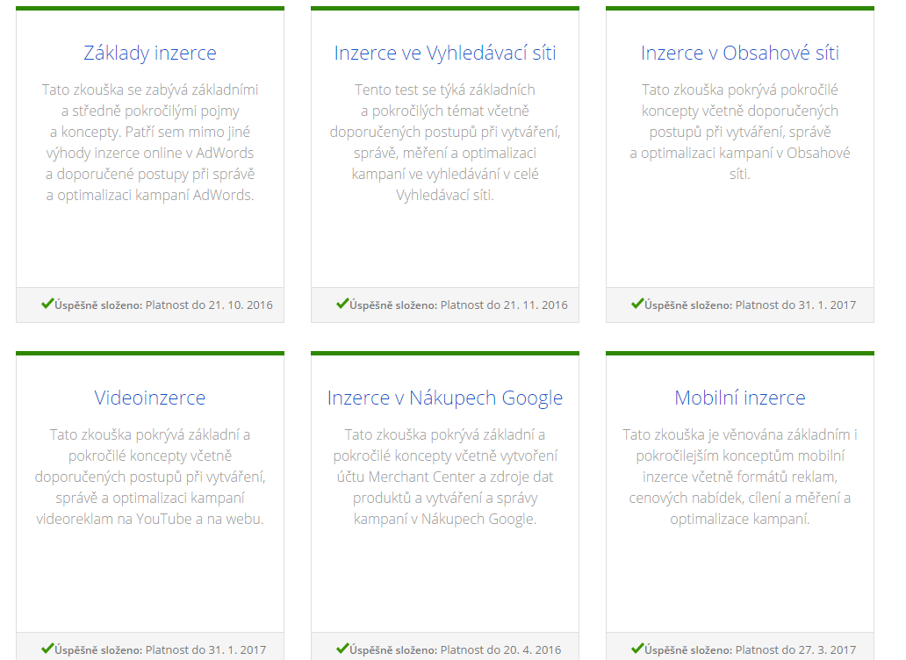Click checkmark icon under Inzerce v Obsahové síti
Image resolution: width=906 pixels, height=660 pixels.
coord(637,304)
